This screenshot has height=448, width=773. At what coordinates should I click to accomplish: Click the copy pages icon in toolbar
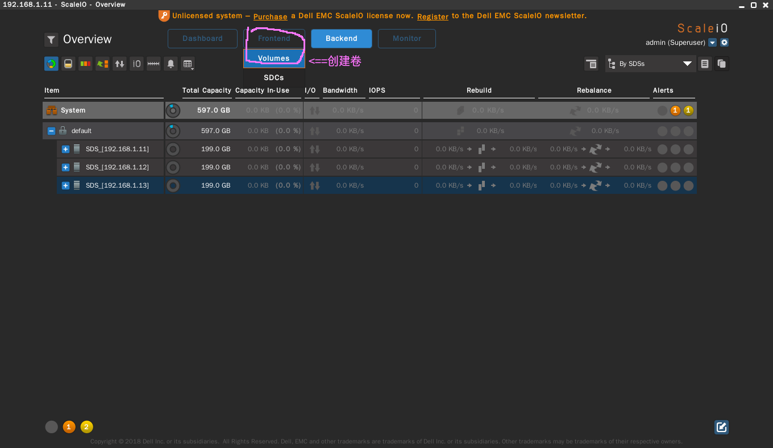(x=722, y=64)
